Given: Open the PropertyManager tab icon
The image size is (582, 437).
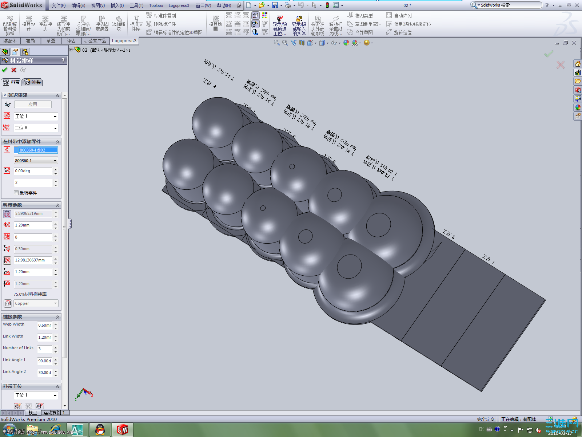Looking at the screenshot, I should [15, 52].
